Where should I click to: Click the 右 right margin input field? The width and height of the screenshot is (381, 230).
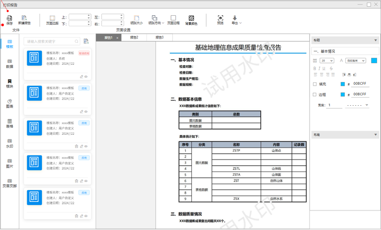(112, 23)
